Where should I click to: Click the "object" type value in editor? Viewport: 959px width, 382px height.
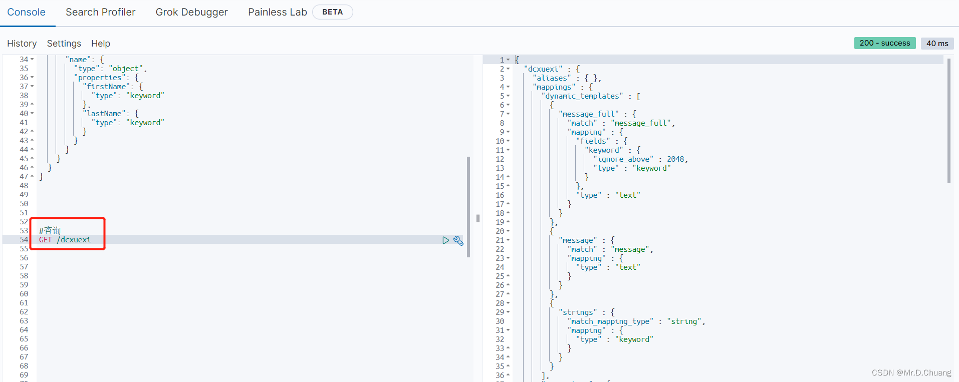pos(126,68)
